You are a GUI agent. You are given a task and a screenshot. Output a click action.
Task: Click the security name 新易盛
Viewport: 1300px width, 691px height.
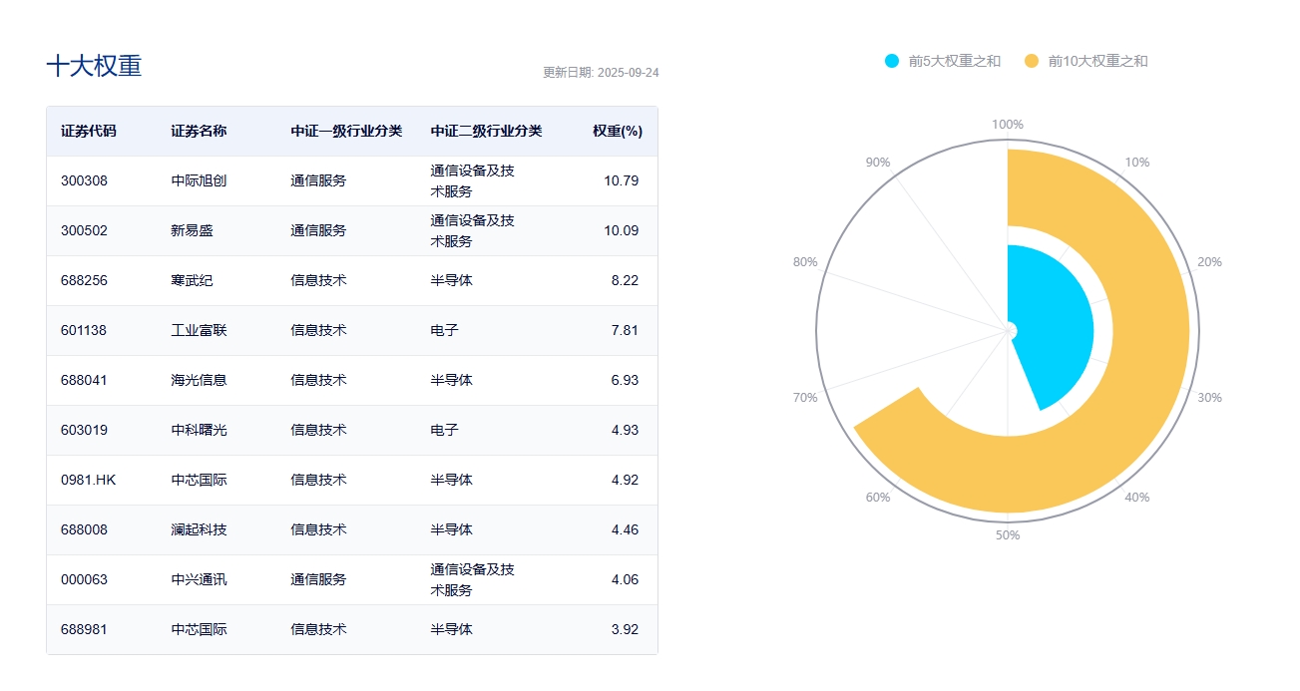[x=192, y=230]
